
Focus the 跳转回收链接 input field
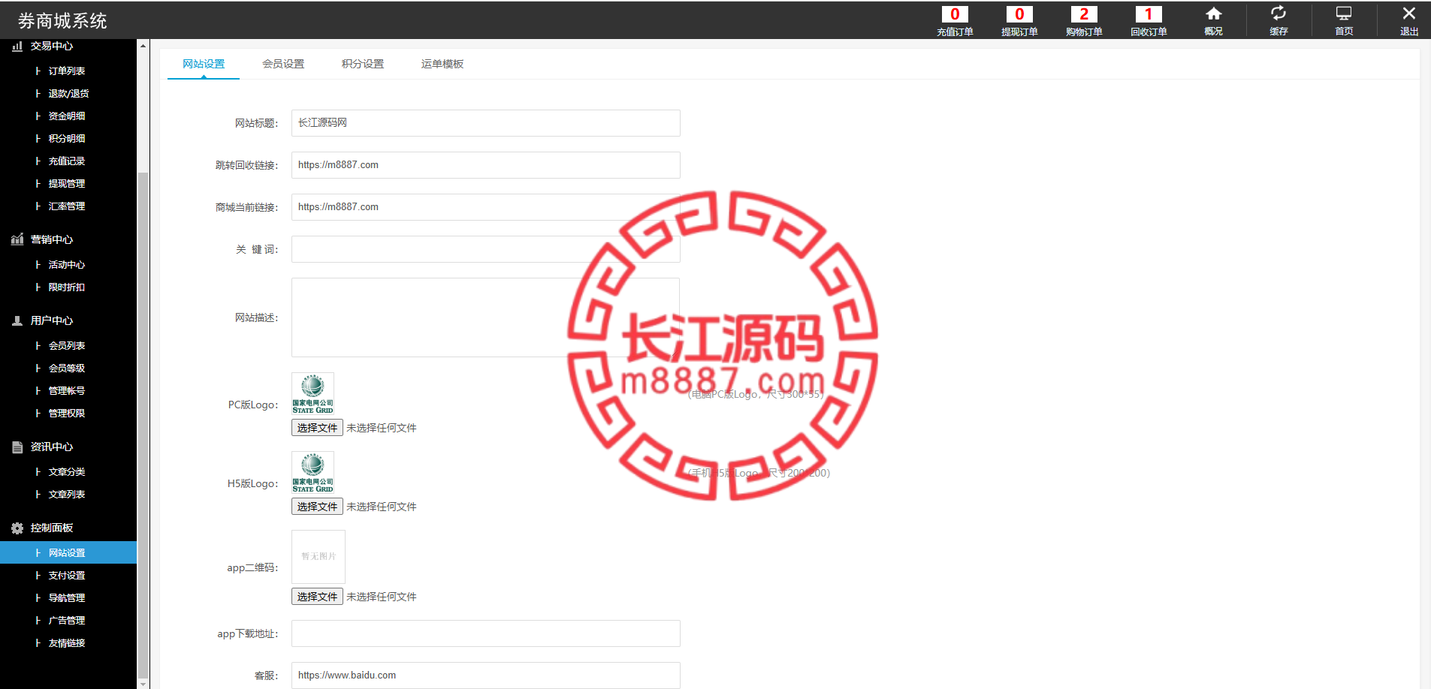[x=485, y=165]
